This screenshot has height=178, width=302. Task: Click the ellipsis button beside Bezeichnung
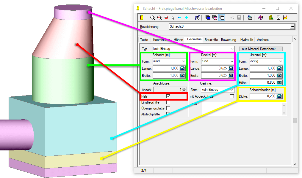pyautogui.click(x=292, y=27)
